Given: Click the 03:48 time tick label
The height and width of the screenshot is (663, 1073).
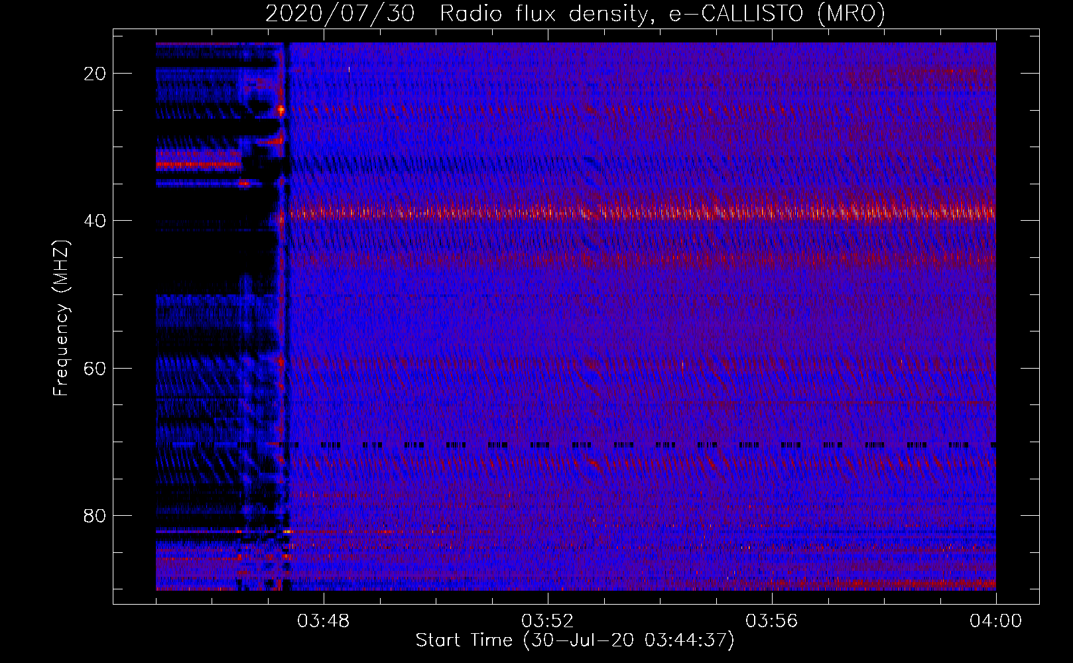Looking at the screenshot, I should [324, 621].
